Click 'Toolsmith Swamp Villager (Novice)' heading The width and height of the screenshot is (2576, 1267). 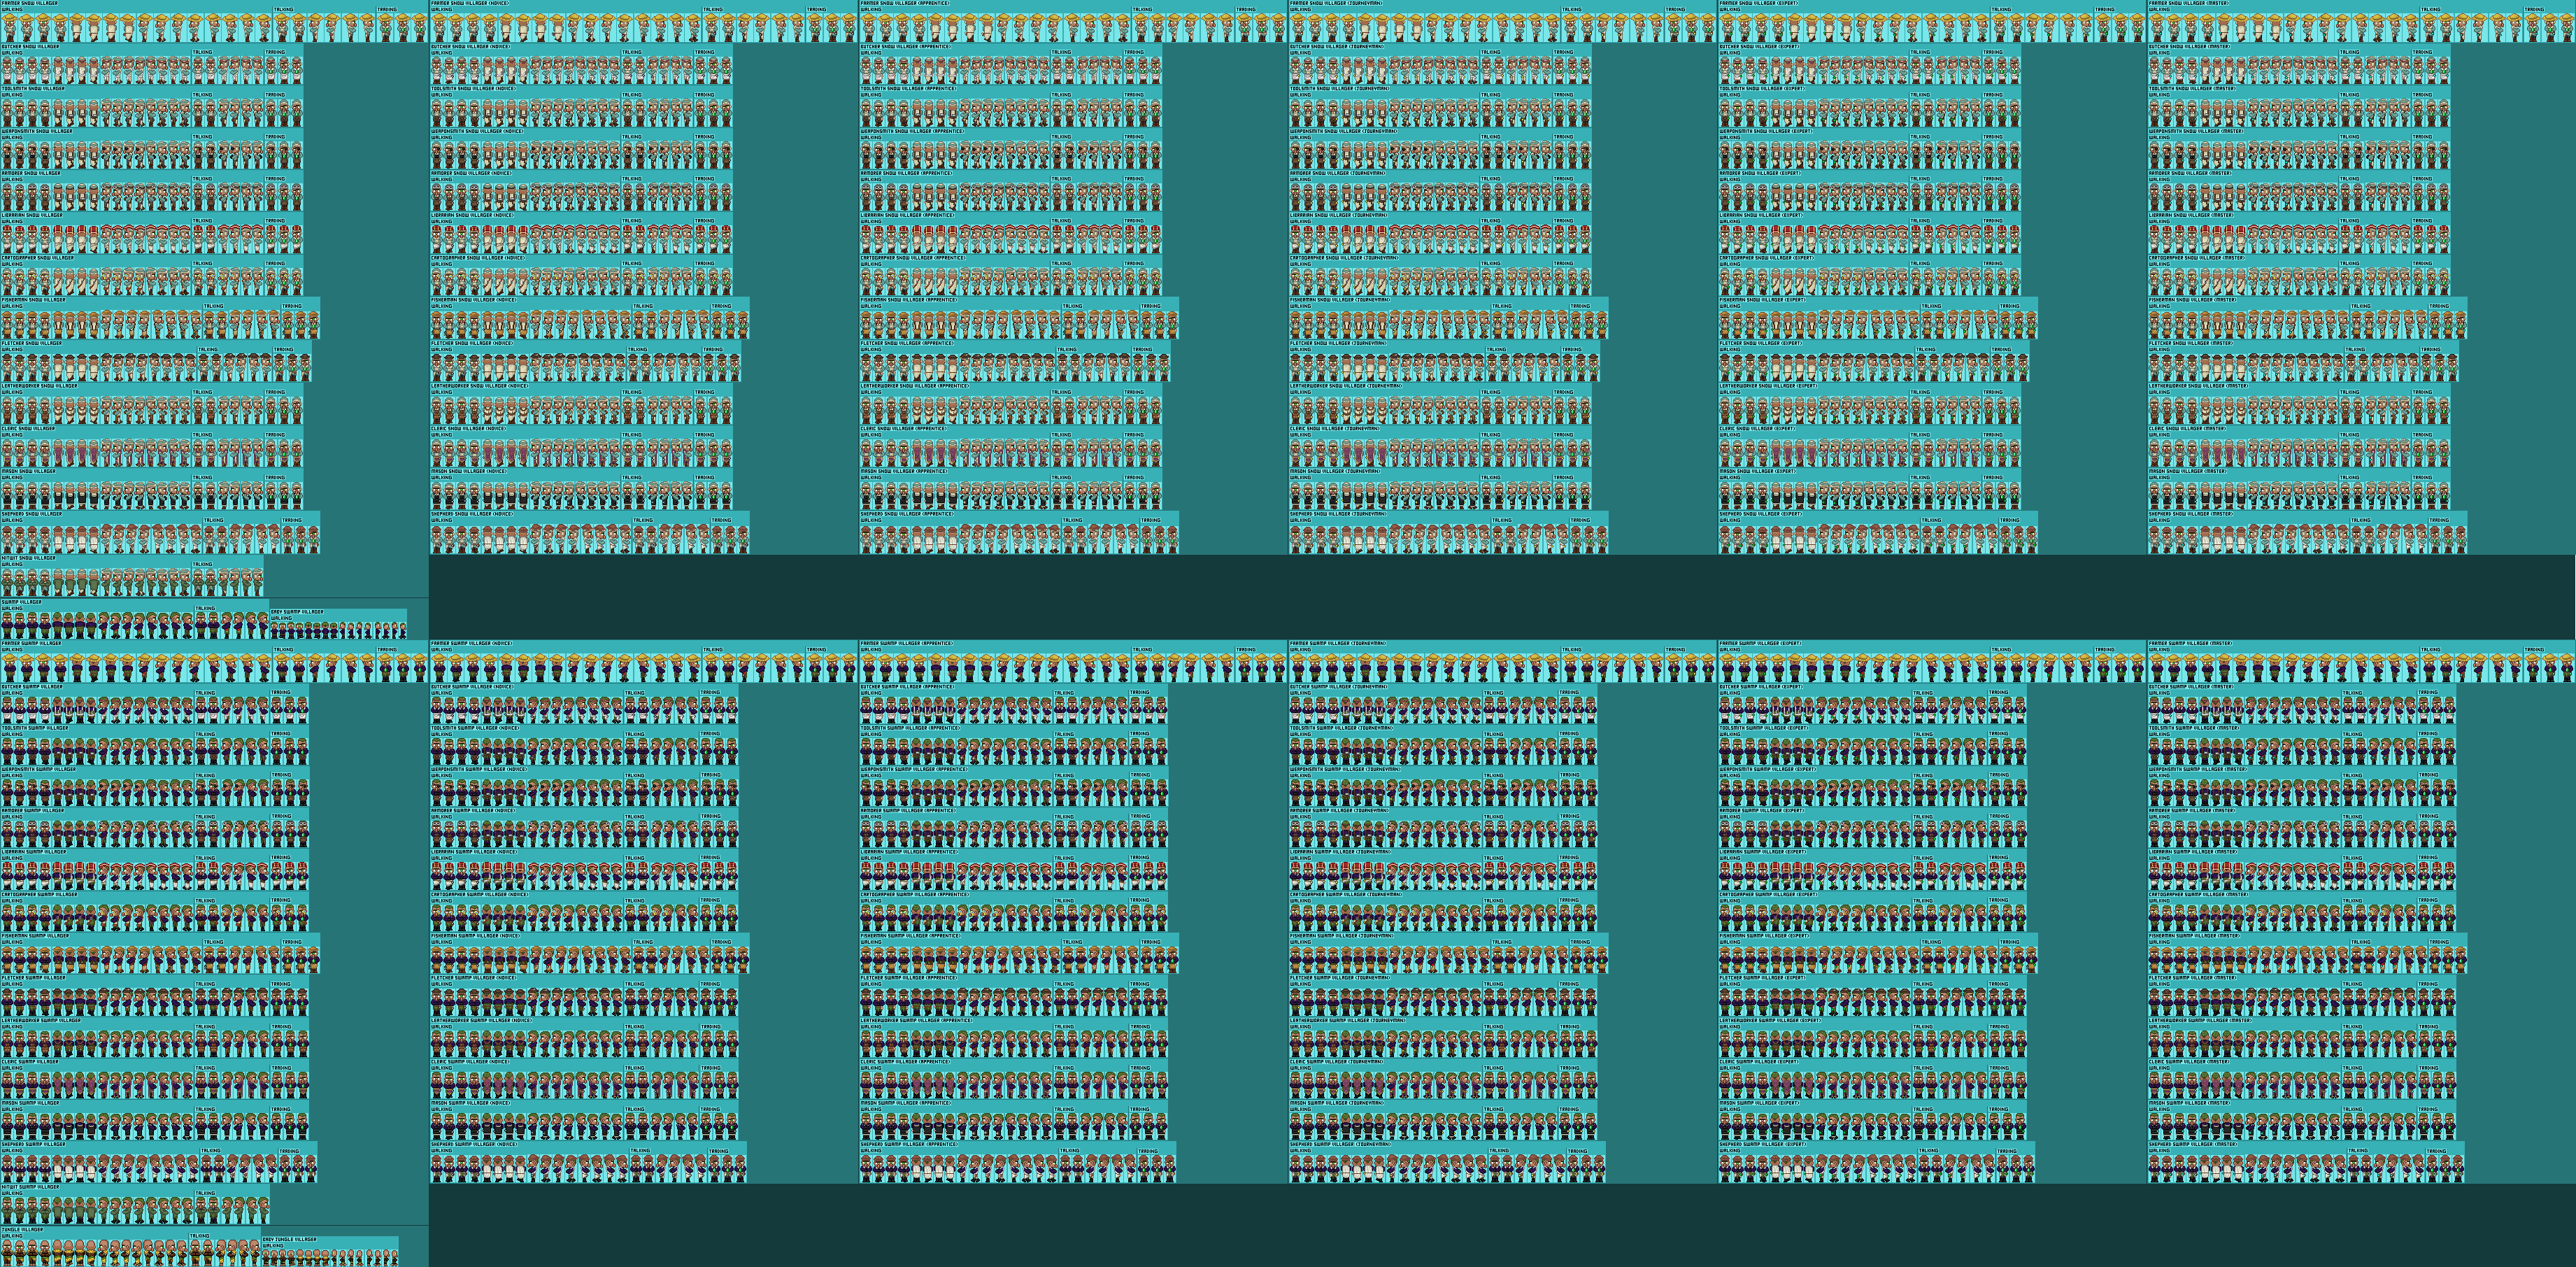pos(476,728)
